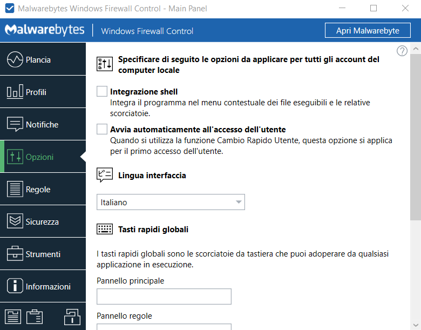Click the Opzioni sliders icon in sidebar
Viewport: 421px width, 330px height.
tap(15, 157)
